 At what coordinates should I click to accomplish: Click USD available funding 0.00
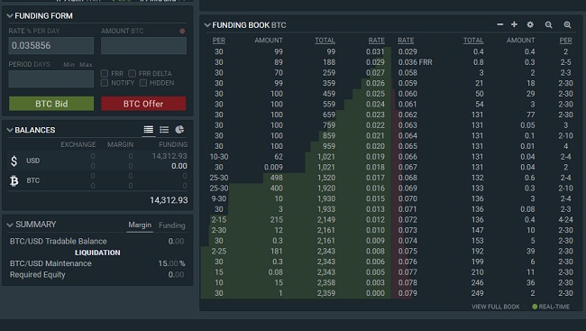179,166
